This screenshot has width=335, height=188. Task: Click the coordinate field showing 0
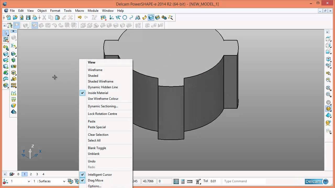(x=164, y=181)
